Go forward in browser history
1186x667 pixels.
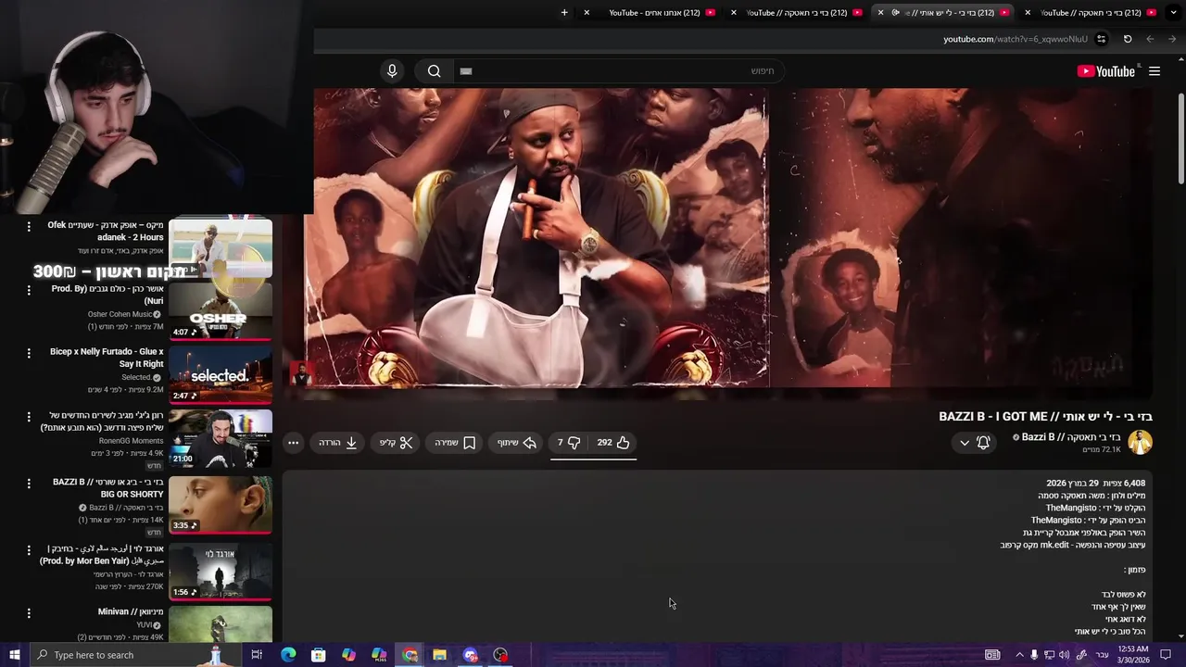tap(1150, 39)
